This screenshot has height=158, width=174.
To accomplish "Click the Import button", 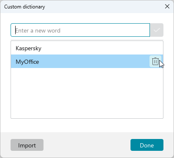I will coord(27,145).
